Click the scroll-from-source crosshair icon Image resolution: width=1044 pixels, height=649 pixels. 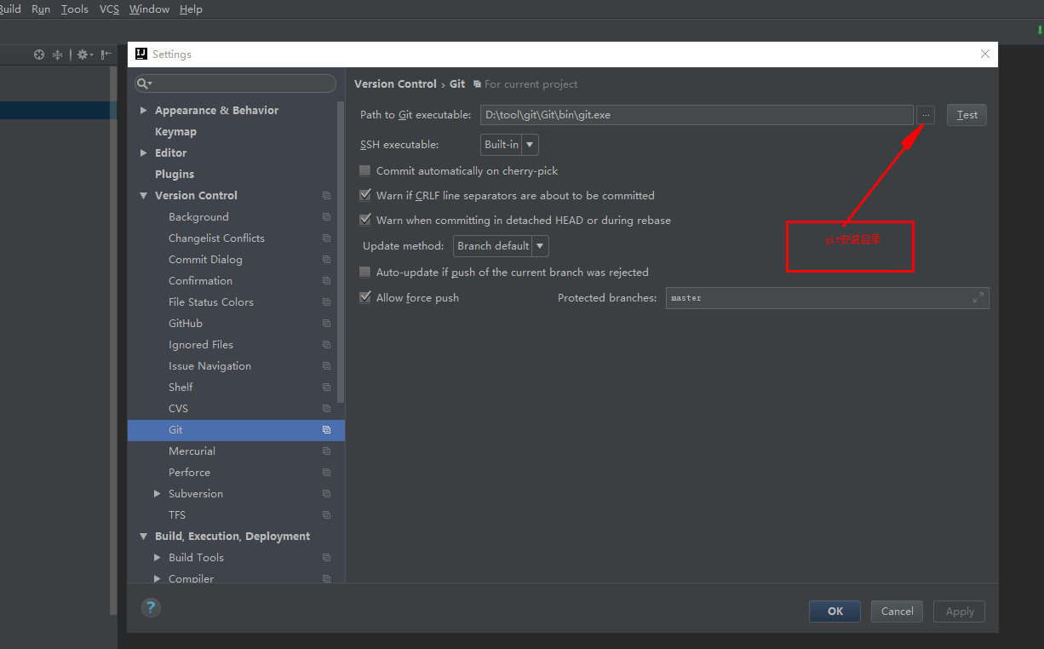tap(39, 55)
